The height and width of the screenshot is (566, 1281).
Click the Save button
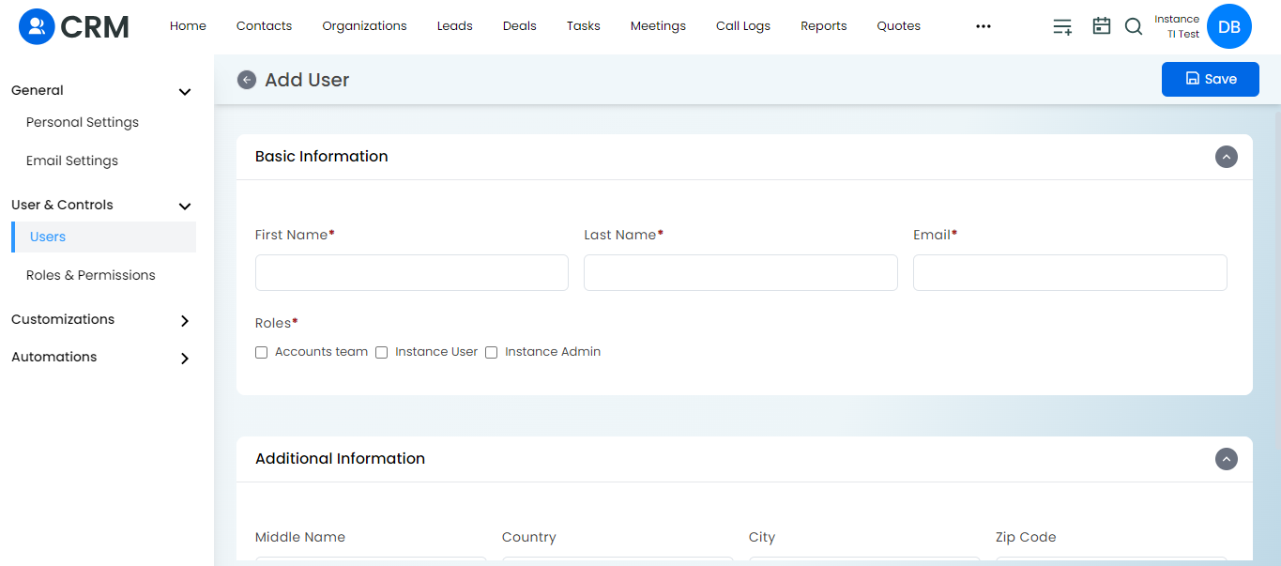[x=1211, y=80]
